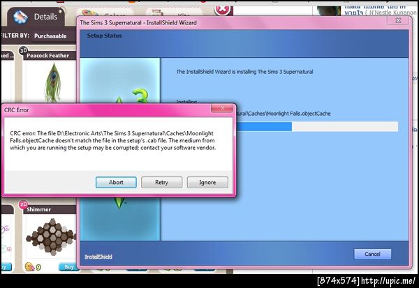
Task: Click the 3D badge on Peacock Feather
Action: pyautogui.click(x=23, y=50)
